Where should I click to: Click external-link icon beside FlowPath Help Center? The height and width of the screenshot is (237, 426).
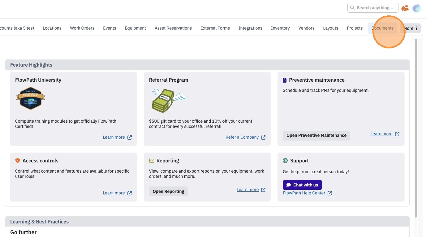[x=330, y=193]
